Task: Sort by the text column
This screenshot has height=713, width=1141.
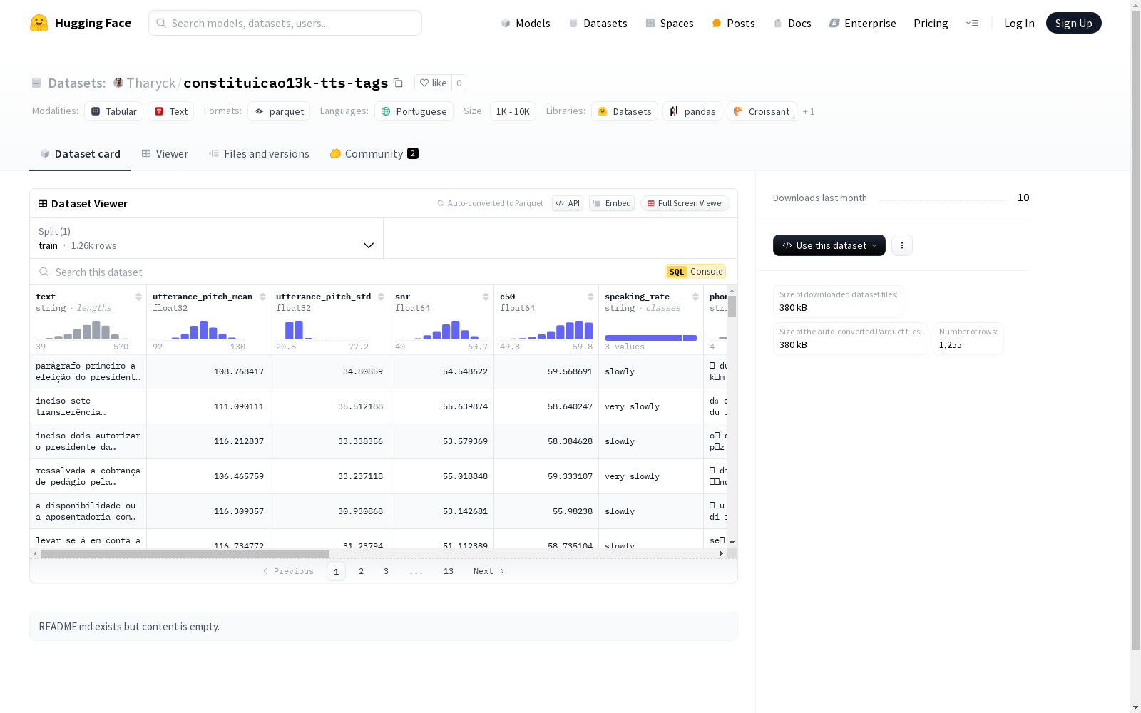Action: (x=138, y=297)
